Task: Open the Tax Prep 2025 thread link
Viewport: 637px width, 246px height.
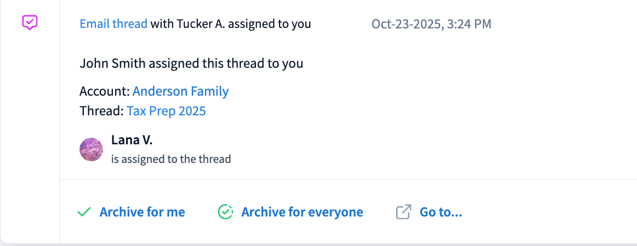Action: coord(166,112)
